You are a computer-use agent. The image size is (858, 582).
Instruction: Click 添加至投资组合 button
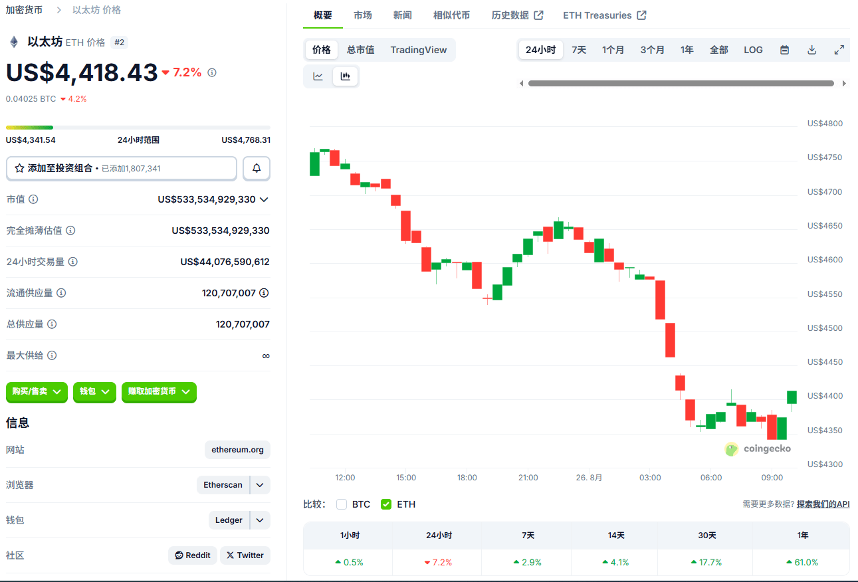click(x=122, y=169)
